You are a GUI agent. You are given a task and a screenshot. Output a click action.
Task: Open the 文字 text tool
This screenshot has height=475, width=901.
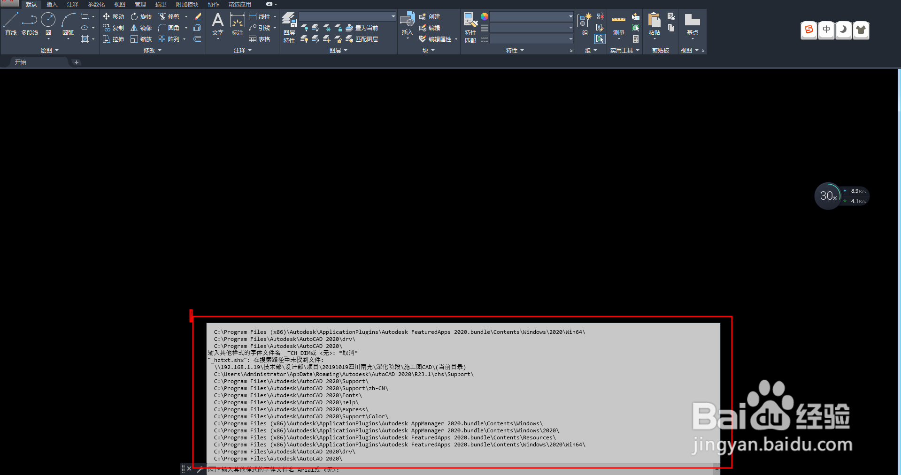(x=217, y=24)
